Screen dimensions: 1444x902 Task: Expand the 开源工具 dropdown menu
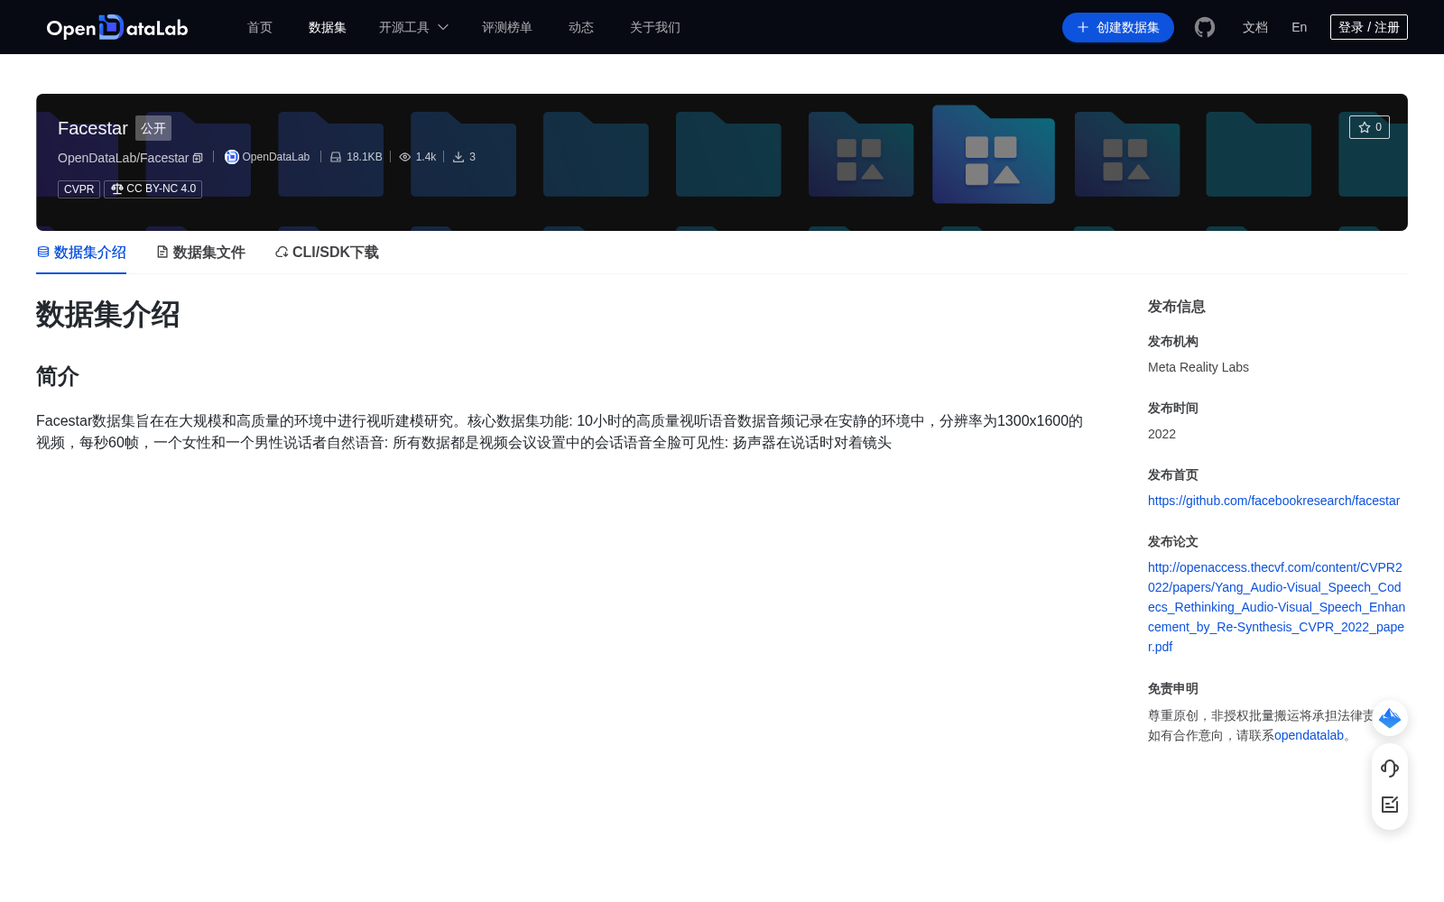[413, 27]
